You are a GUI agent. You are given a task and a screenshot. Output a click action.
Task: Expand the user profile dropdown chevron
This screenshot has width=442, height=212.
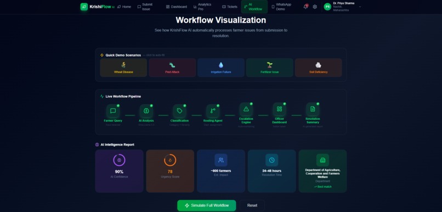[x=360, y=7]
